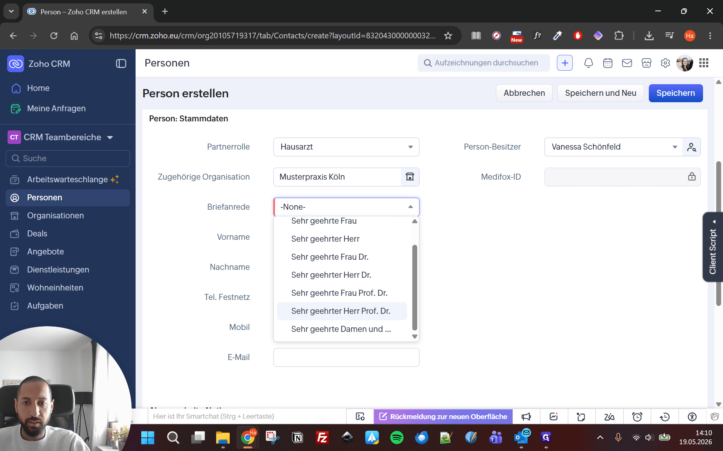Viewport: 723px width, 451px height.
Task: Focus the E-Mail input field
Action: (x=346, y=357)
